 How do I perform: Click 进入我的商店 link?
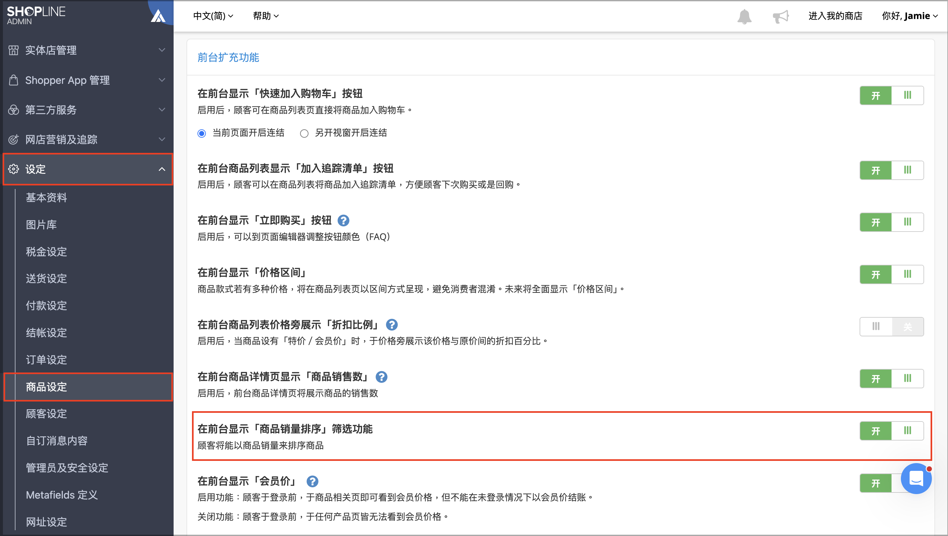tap(835, 16)
